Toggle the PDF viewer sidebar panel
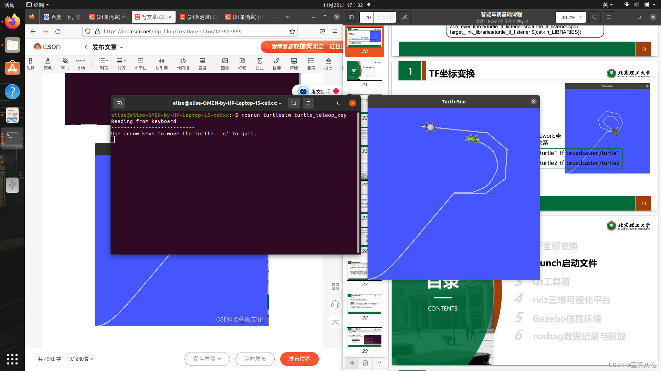 [x=351, y=17]
